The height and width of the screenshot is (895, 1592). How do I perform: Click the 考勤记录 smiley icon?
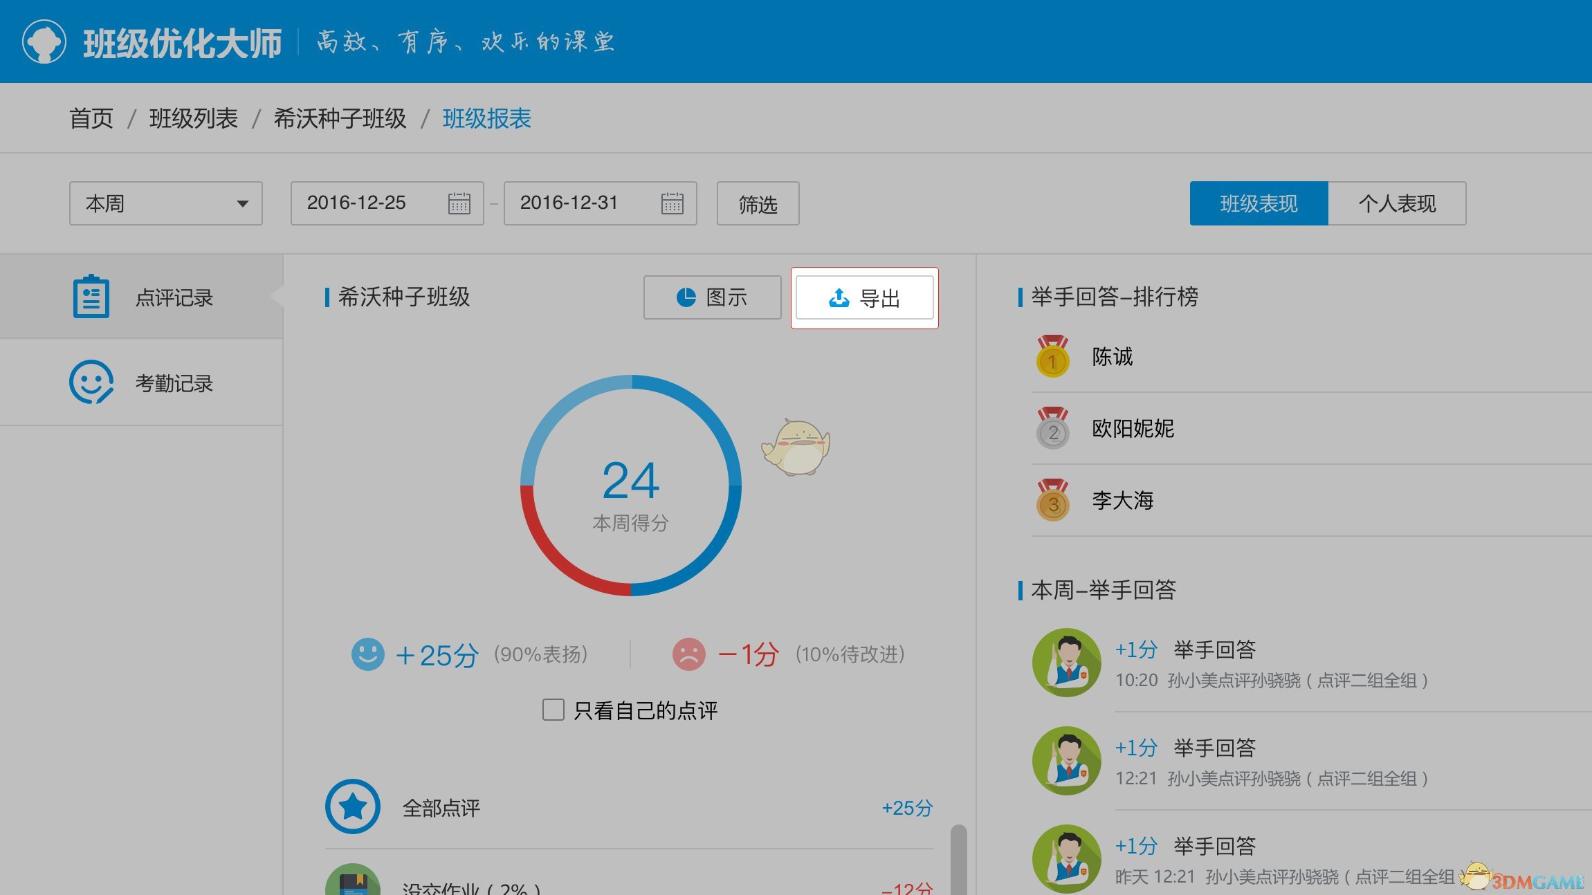tap(91, 382)
